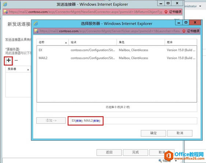Sort the 服务器 column in Send Connector window
The image size is (206, 163).
[18, 69]
